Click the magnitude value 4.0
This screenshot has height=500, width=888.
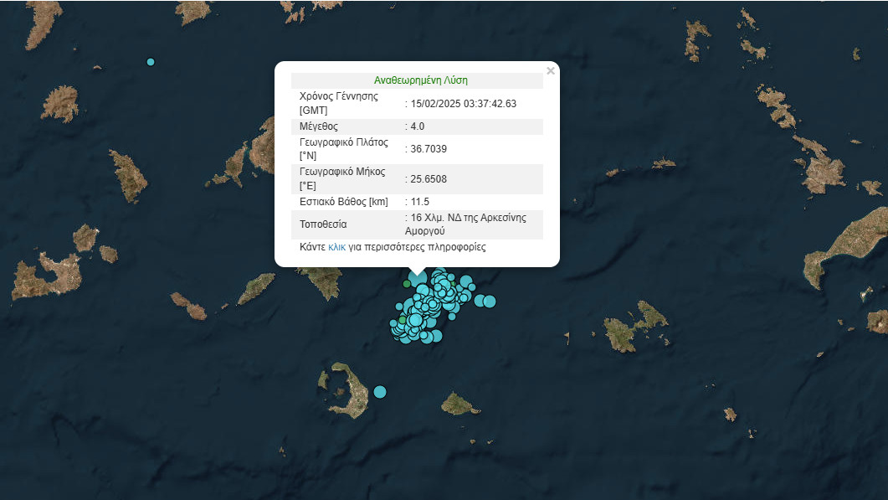(x=416, y=126)
